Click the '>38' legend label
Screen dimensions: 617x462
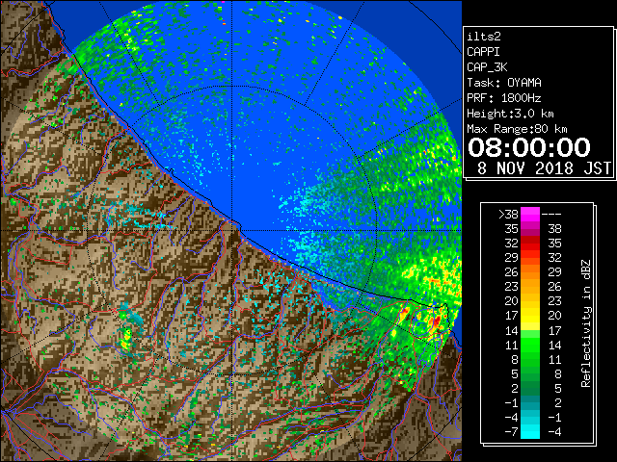tap(508, 215)
